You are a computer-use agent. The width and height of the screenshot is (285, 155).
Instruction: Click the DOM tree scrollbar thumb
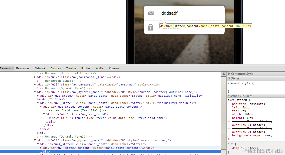coord(224,142)
